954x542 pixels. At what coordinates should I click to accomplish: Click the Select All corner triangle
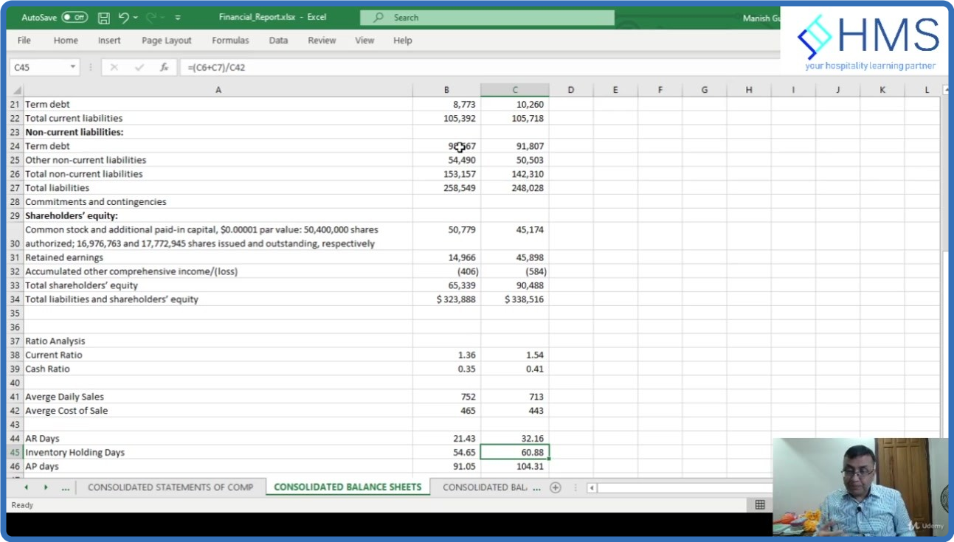click(17, 90)
